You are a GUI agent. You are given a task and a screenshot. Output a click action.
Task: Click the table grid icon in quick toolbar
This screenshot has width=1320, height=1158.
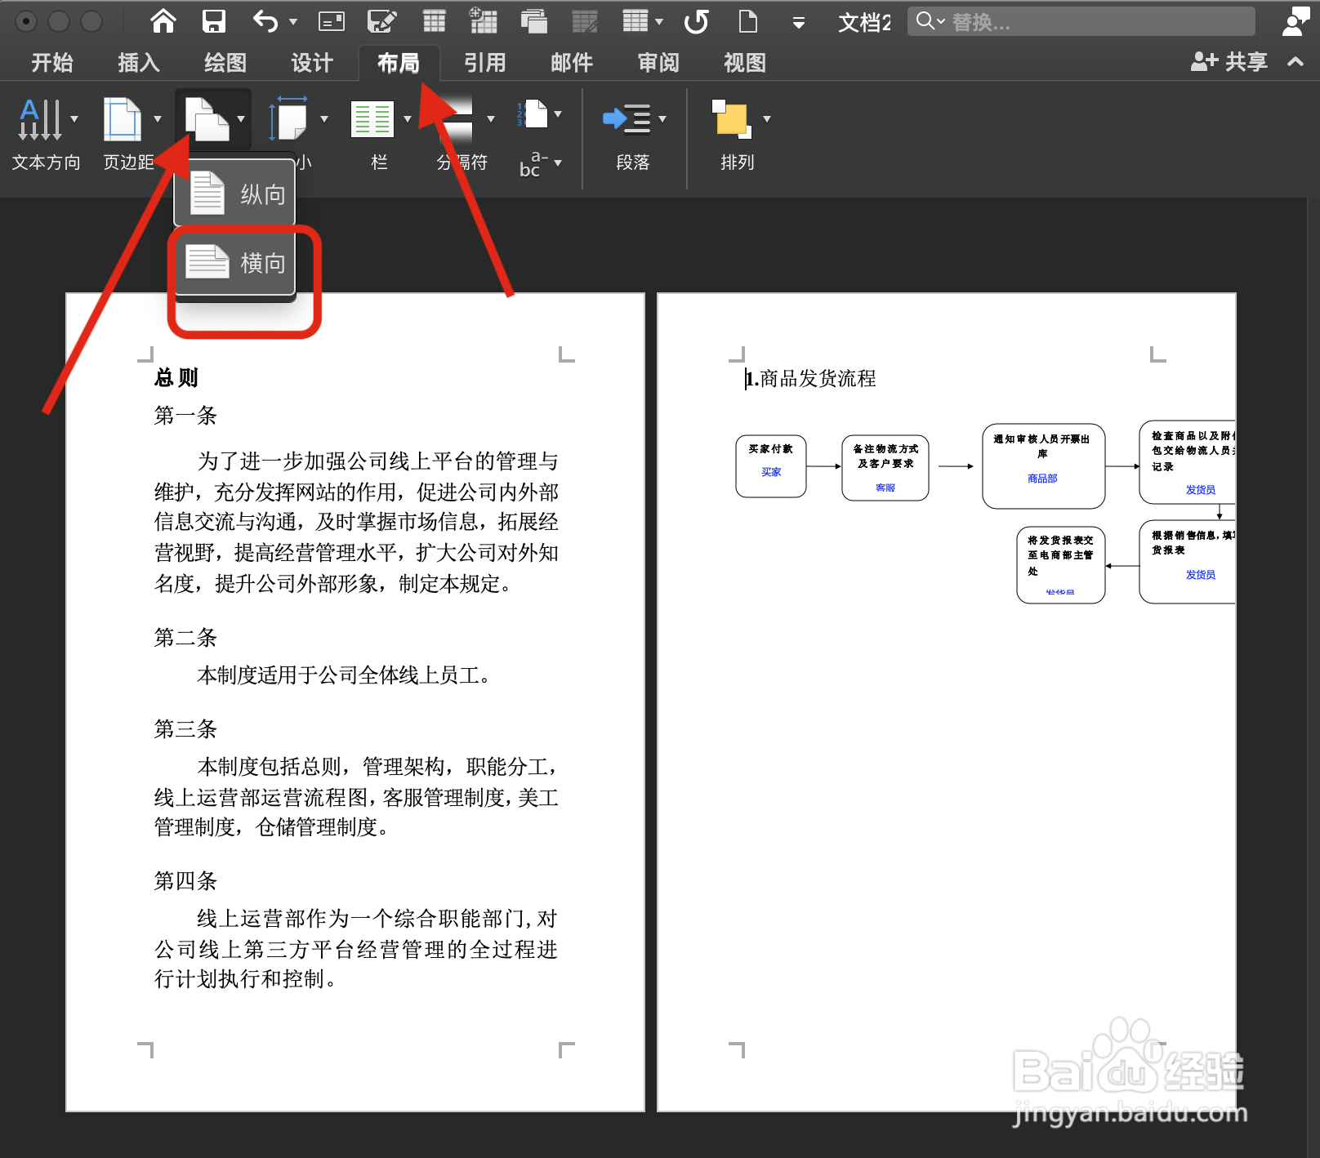pos(435,21)
